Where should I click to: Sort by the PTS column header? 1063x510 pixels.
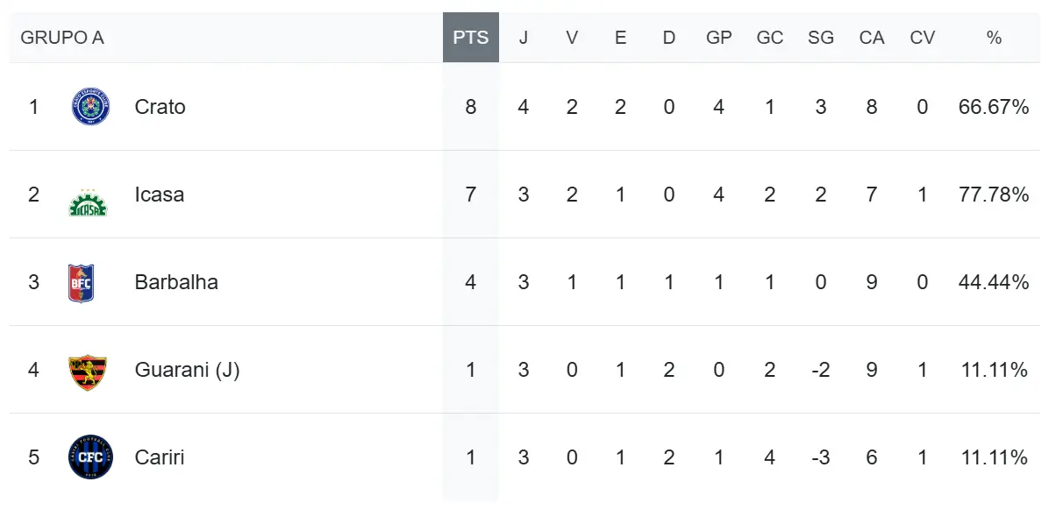[x=471, y=38]
